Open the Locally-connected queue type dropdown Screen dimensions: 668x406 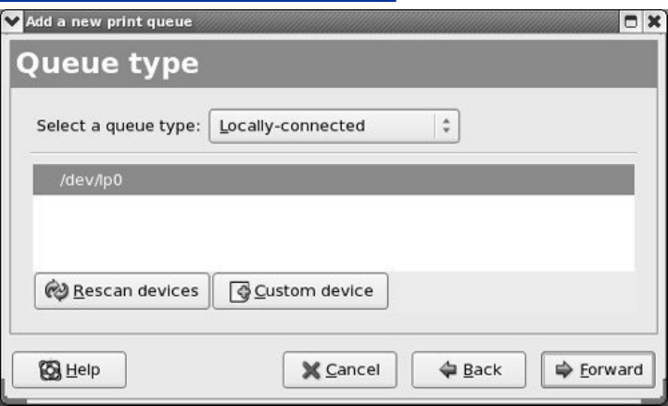click(334, 126)
